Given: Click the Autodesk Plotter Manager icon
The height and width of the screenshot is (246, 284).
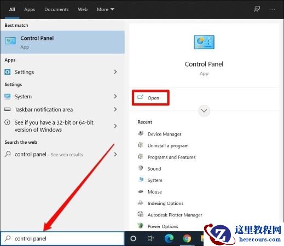Looking at the screenshot, I should pos(141,214).
